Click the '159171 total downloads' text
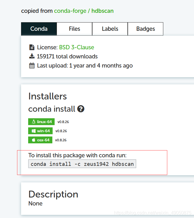Screen dimensions: 194x218 67,56
